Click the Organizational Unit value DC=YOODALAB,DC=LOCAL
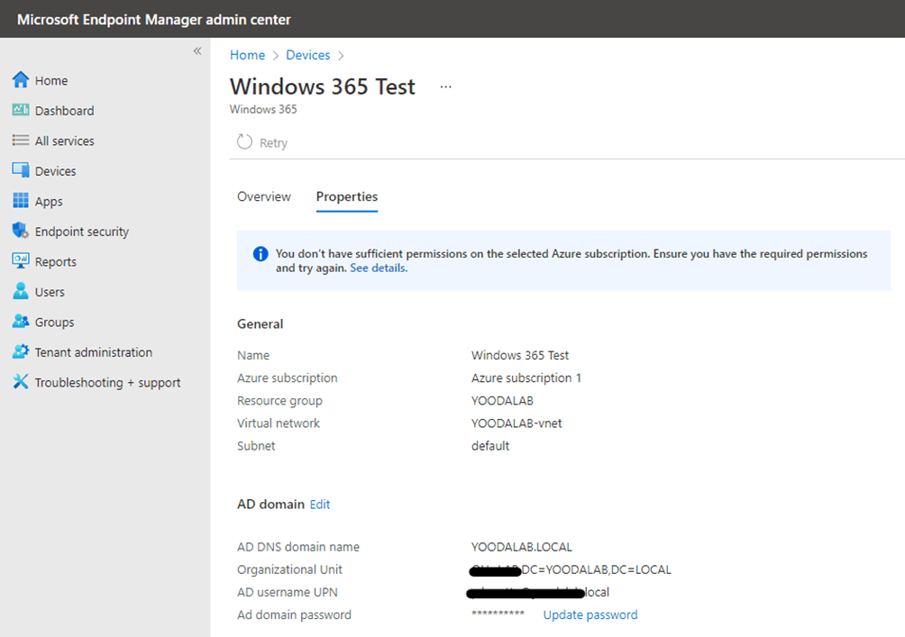This screenshot has height=637, width=905. tap(596, 569)
